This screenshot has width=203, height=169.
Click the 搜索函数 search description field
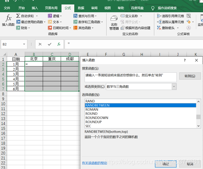[131, 77]
